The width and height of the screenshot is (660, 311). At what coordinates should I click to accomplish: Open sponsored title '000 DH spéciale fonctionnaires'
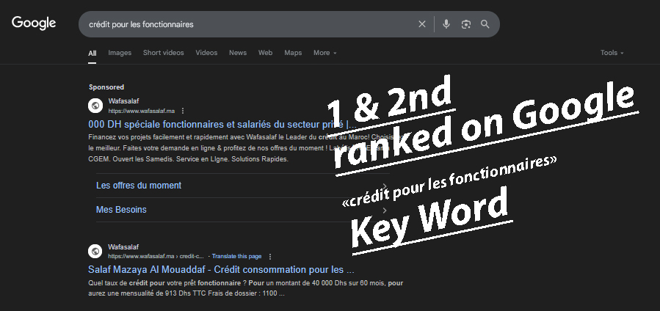(222, 125)
